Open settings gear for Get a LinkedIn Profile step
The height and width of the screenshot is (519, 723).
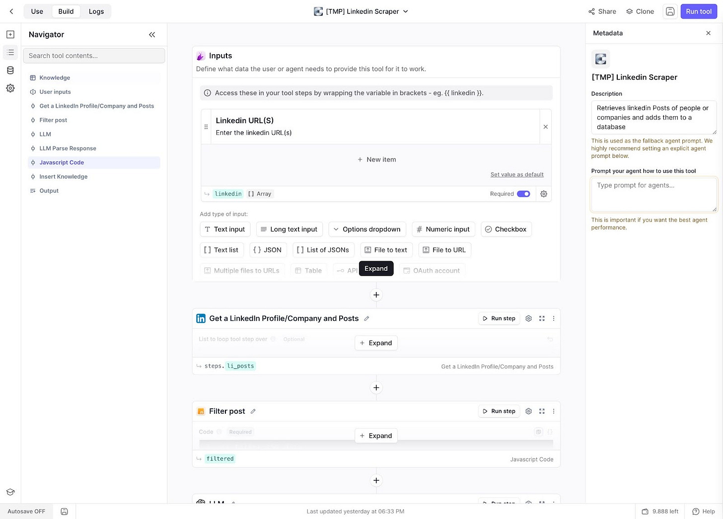[529, 318]
